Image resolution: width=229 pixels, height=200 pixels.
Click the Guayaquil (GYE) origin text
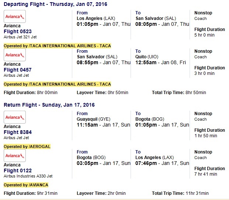pyautogui.click(x=94, y=119)
